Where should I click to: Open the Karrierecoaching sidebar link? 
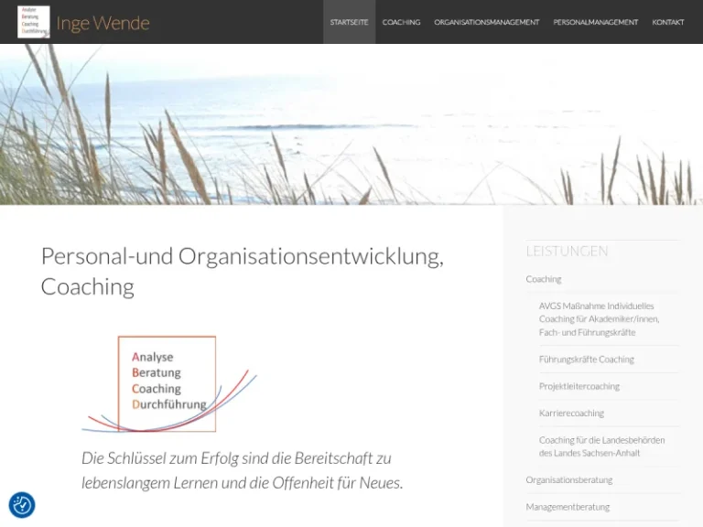tap(571, 414)
